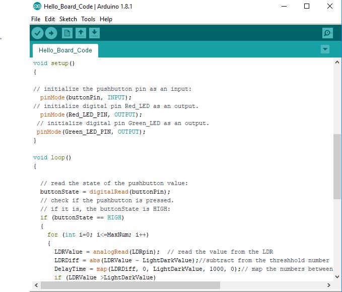
Task: Click the 'void setup()' line
Action: tap(54, 64)
